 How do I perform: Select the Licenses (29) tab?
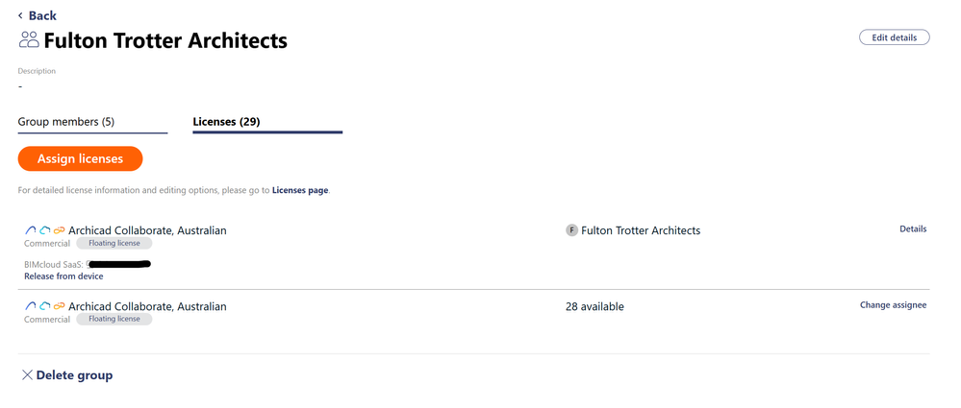(x=227, y=122)
